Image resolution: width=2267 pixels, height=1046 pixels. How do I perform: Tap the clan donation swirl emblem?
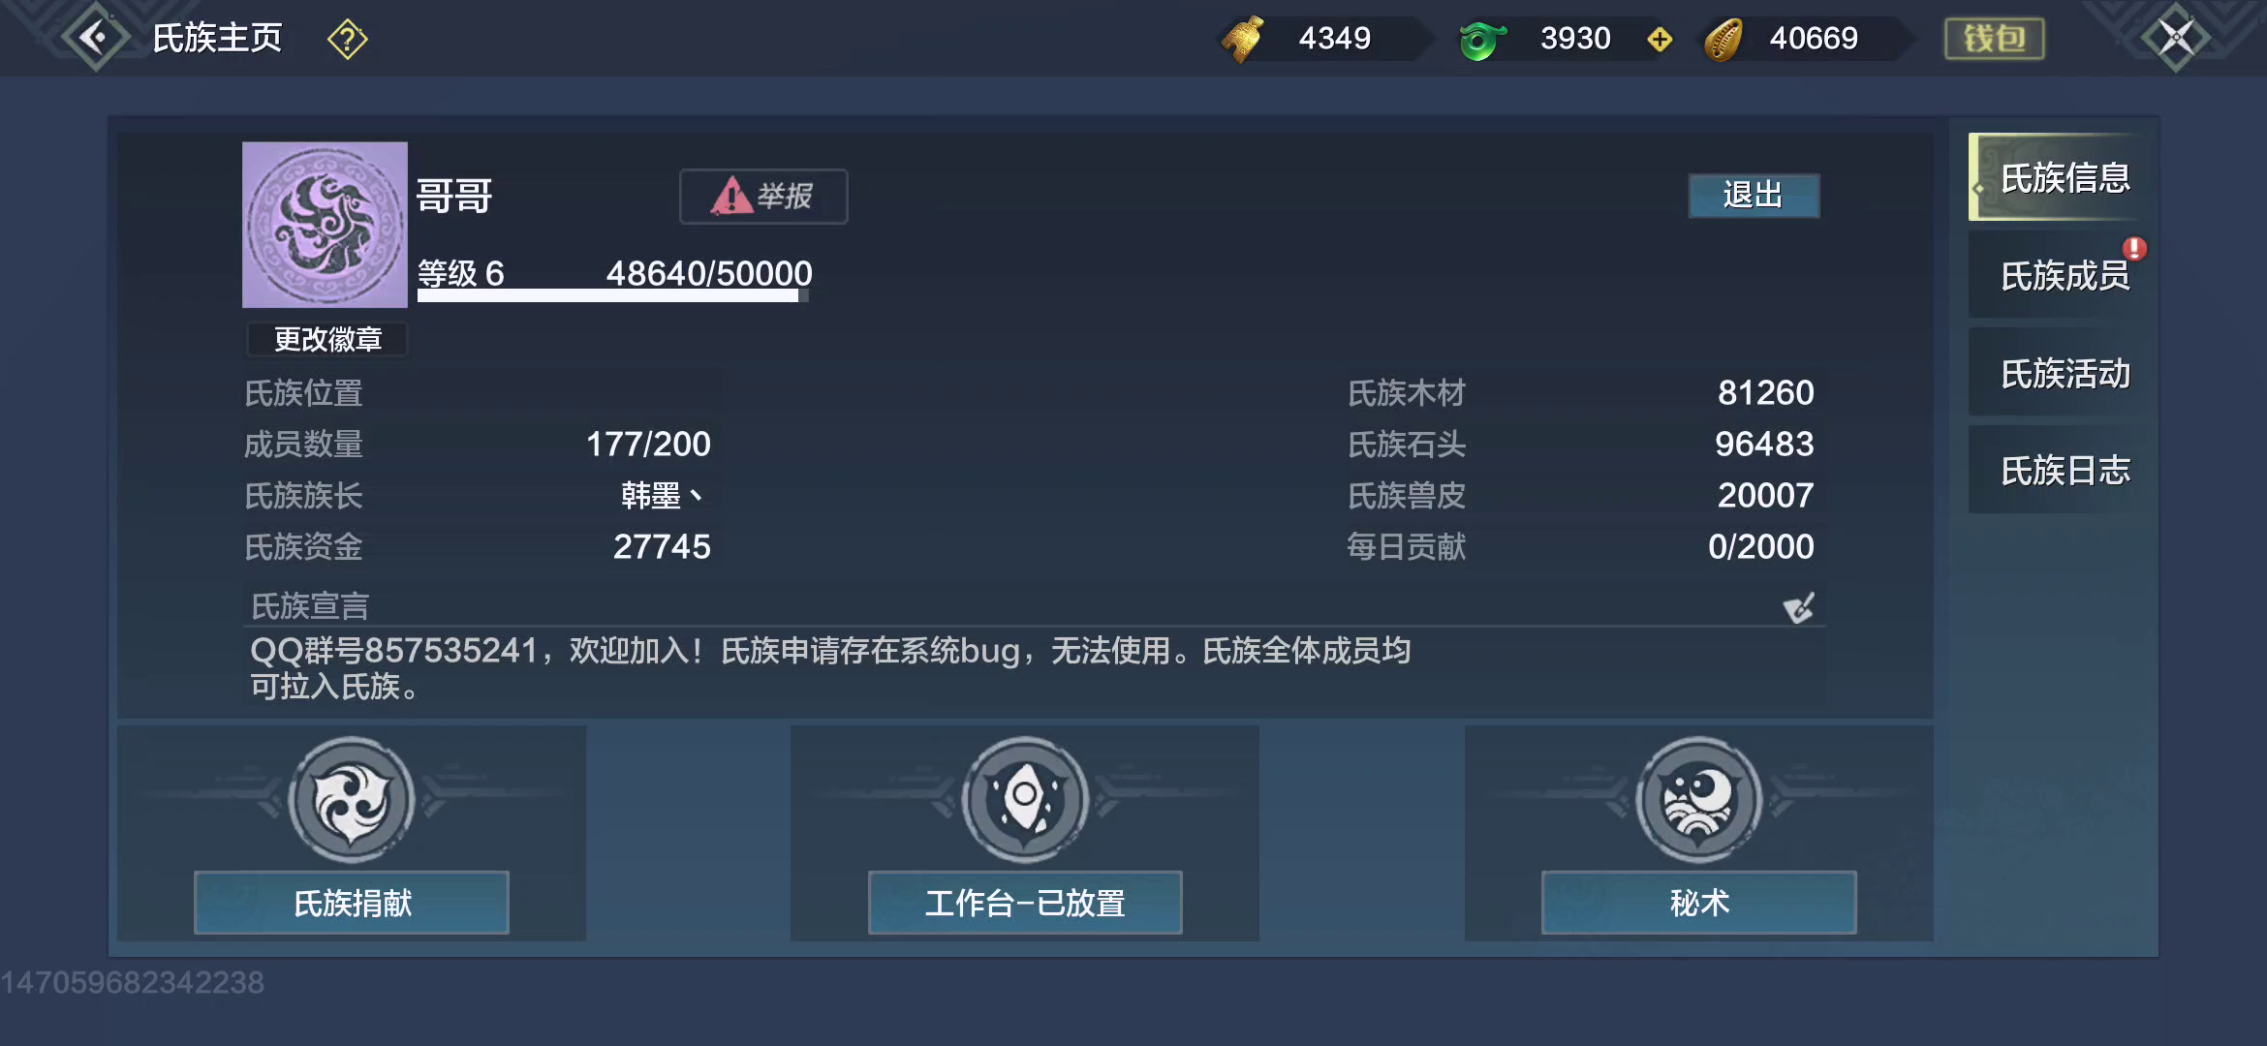click(352, 800)
